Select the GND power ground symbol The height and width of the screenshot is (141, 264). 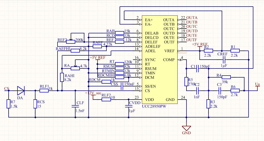point(186,128)
